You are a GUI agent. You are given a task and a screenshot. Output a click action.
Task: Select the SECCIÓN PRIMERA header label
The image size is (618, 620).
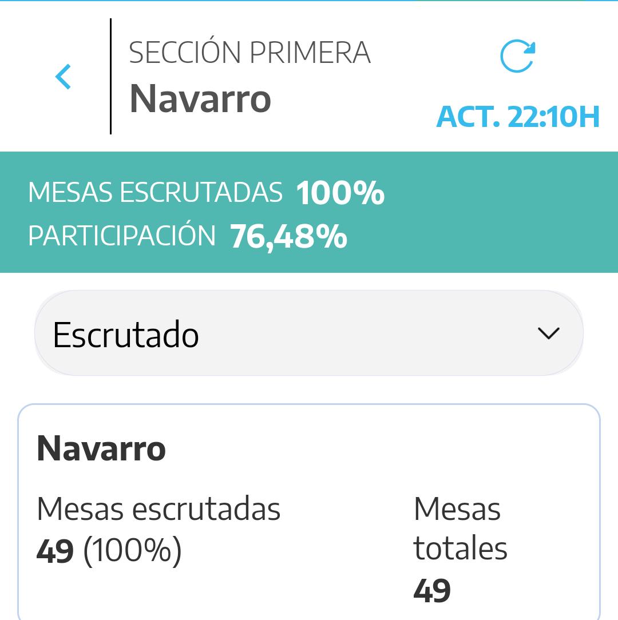(249, 53)
